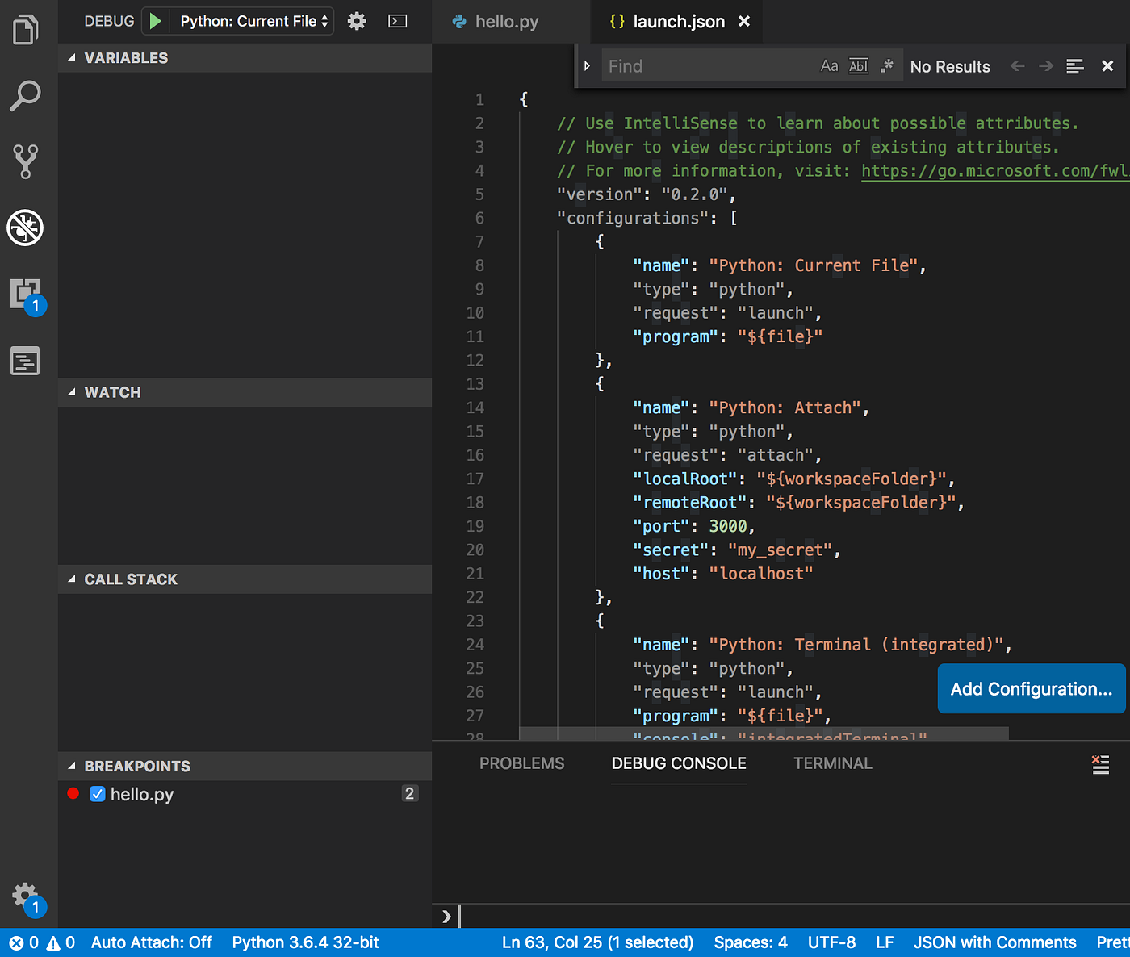Select the TERMINAL panel tab

(x=832, y=763)
